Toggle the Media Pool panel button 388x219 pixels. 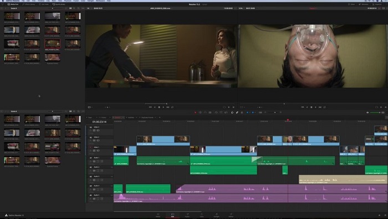click(x=13, y=4)
